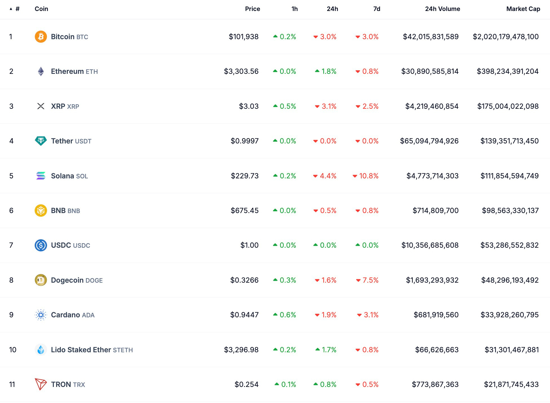The width and height of the screenshot is (550, 403).
Task: Click Ethereum market cap $398,234,391,204
Action: click(x=508, y=71)
